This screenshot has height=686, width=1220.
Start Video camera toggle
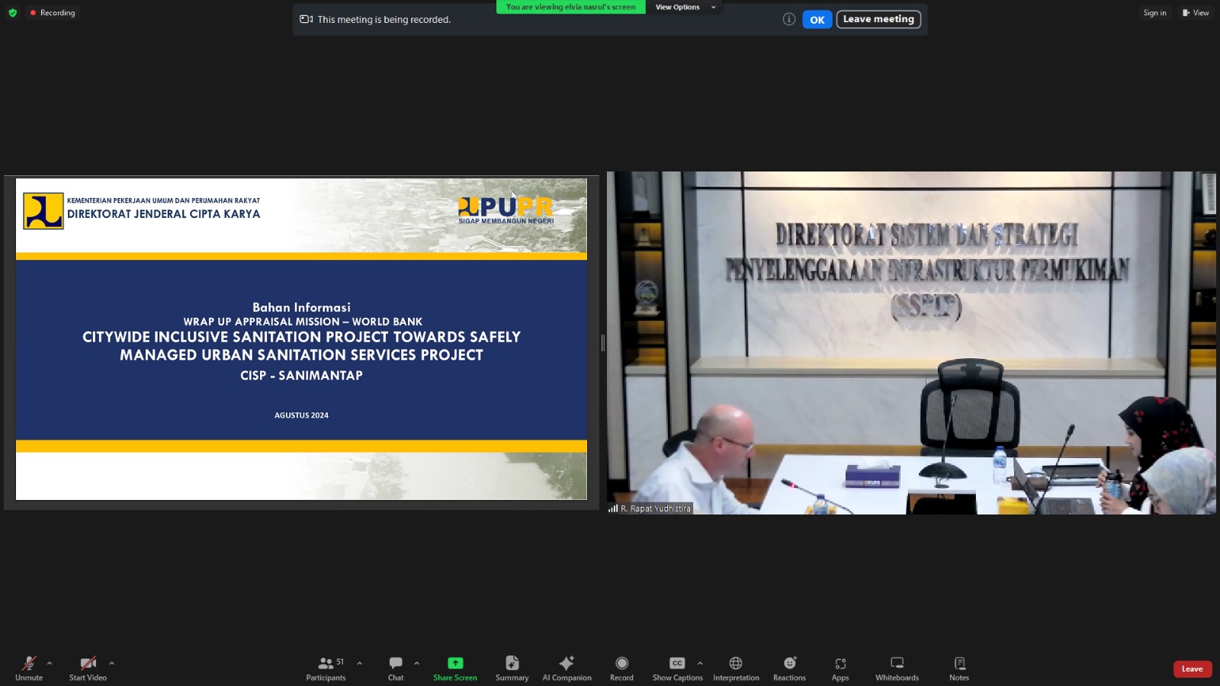[x=88, y=668]
